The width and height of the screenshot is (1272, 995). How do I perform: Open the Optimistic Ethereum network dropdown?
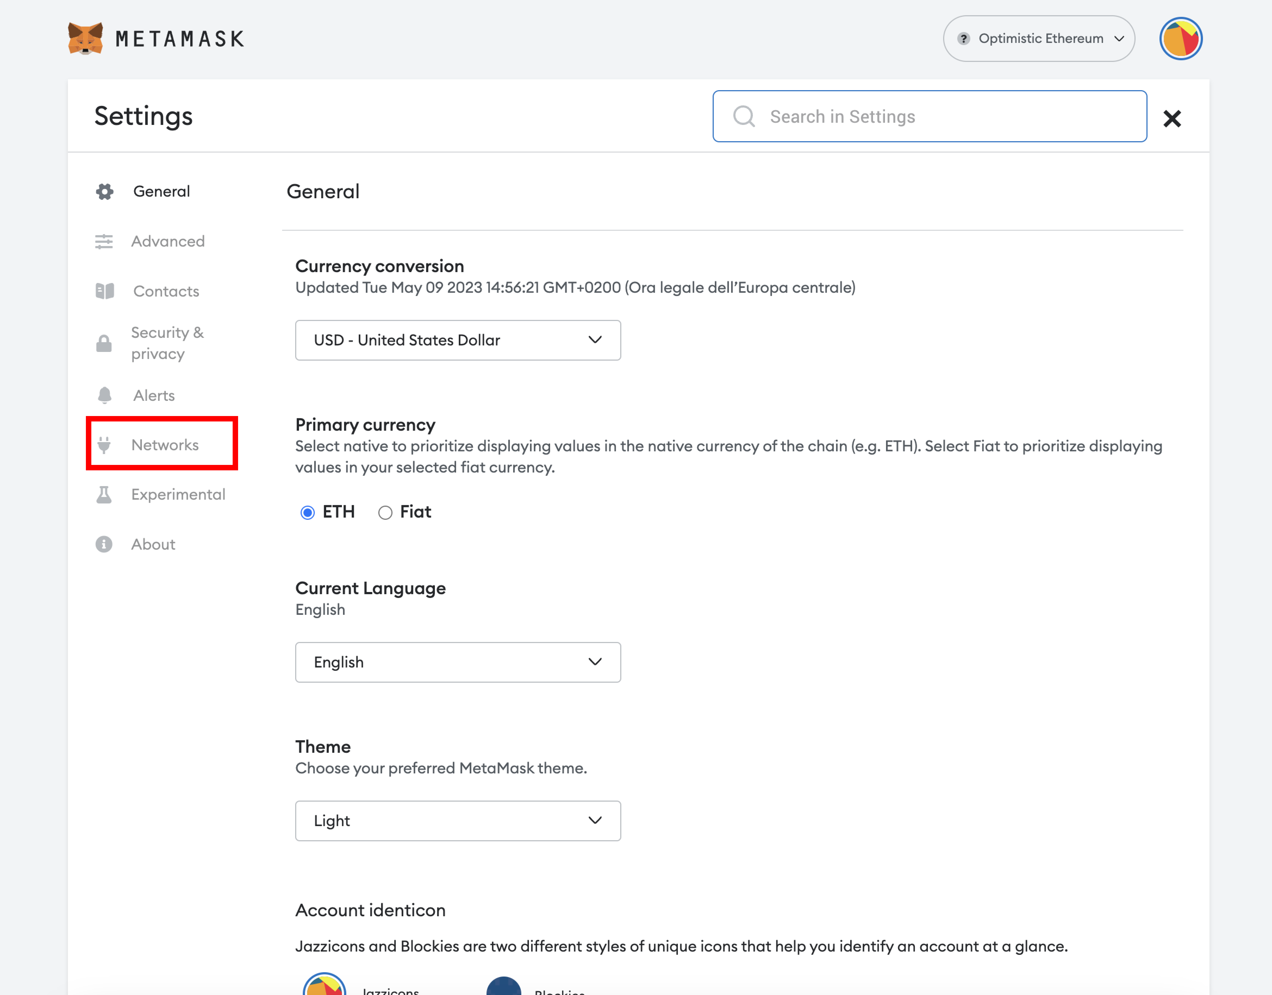coord(1039,39)
